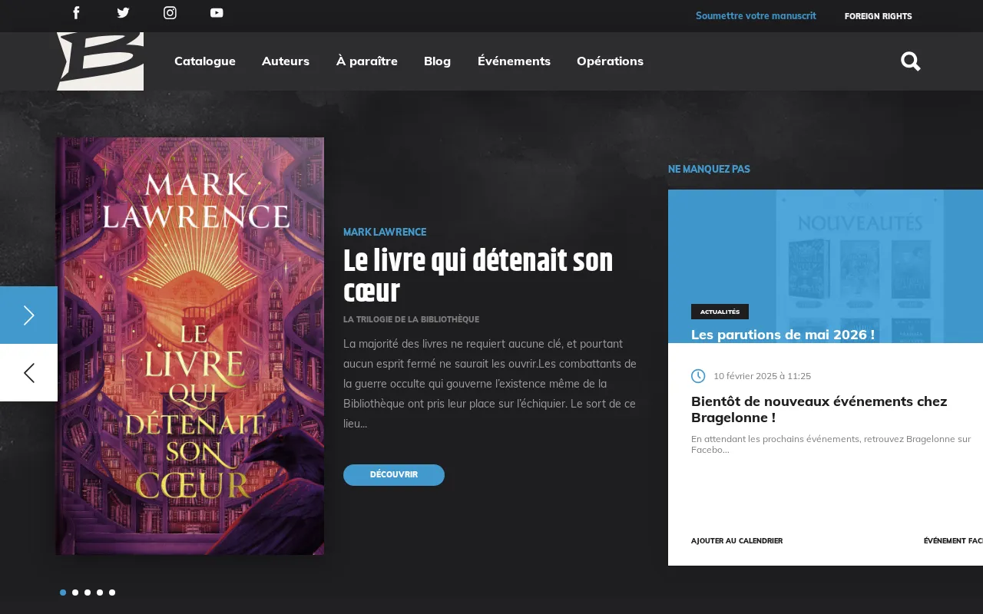This screenshot has width=983, height=614.
Task: Select the fourth carousel dot
Action: (x=100, y=593)
